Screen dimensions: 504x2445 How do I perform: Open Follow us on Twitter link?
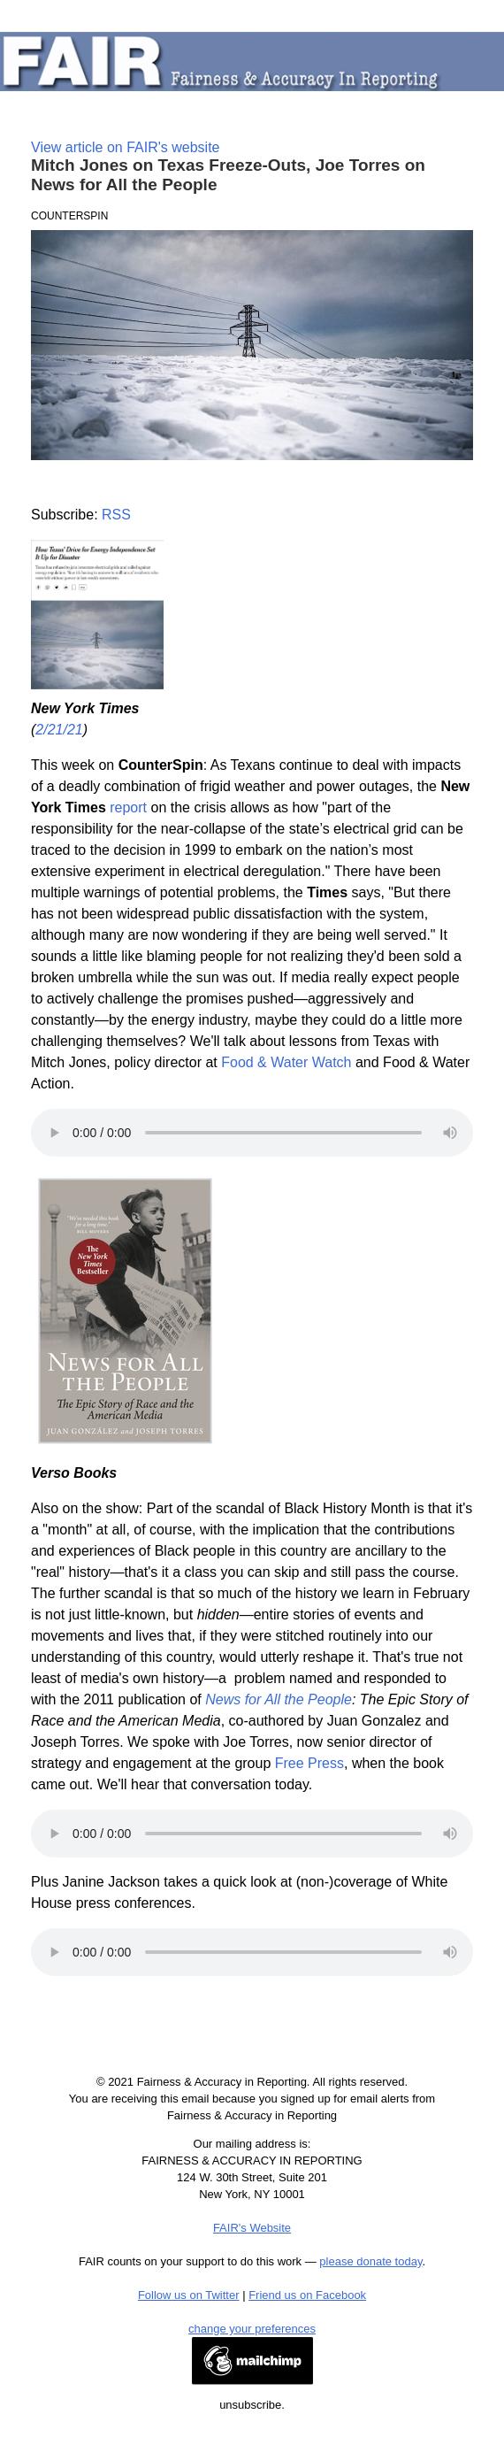coord(188,2294)
